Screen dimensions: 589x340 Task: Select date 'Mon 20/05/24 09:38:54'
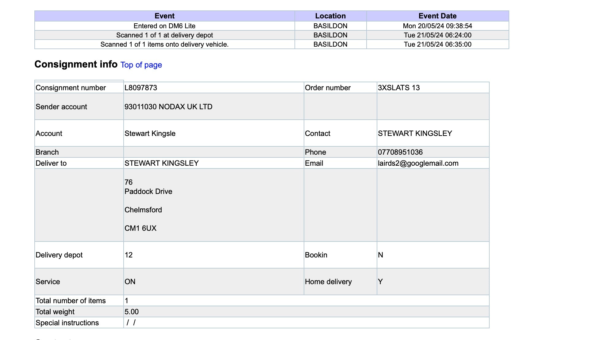(437, 26)
